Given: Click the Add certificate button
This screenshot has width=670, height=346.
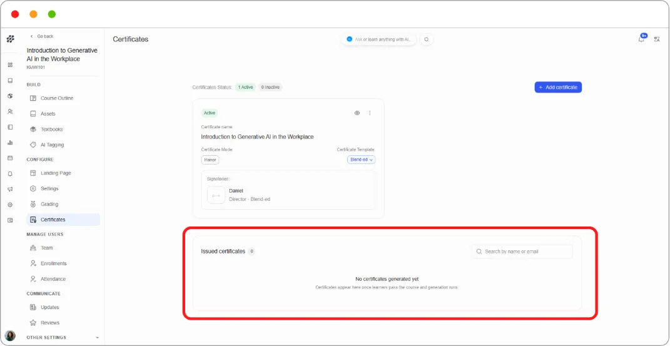Looking at the screenshot, I should [x=558, y=87].
